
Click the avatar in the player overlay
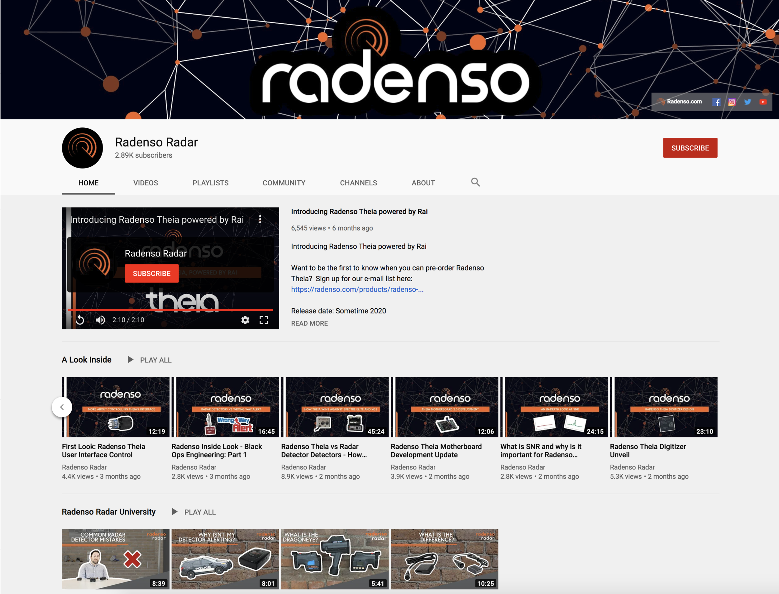pyautogui.click(x=94, y=263)
